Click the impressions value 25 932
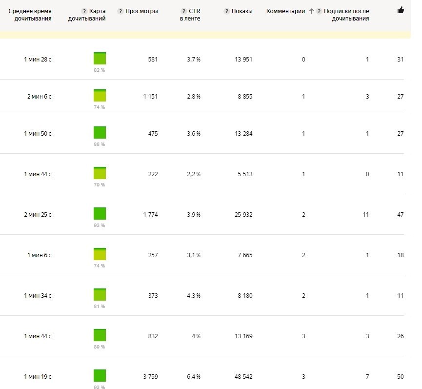This screenshot has width=422, height=389. pyautogui.click(x=243, y=215)
